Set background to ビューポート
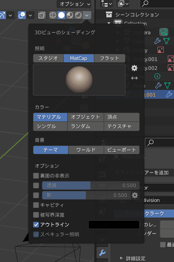The image size is (174, 262). coord(121,150)
